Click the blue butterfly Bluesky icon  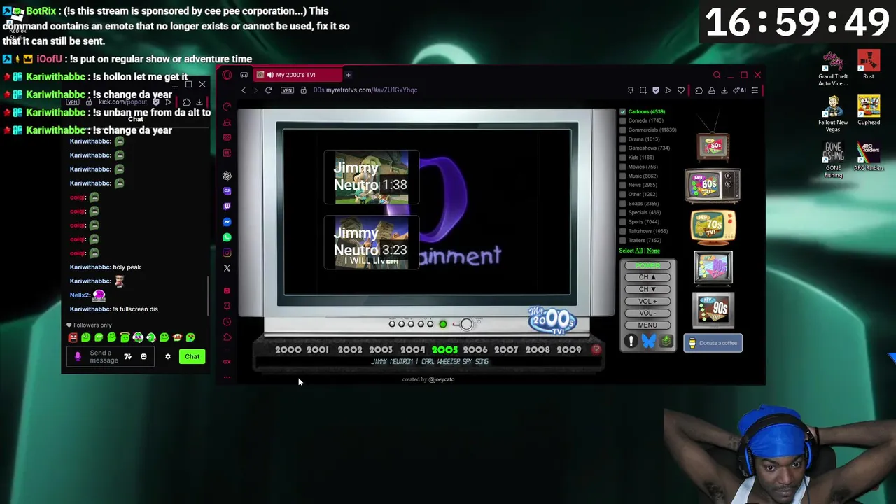click(x=648, y=342)
